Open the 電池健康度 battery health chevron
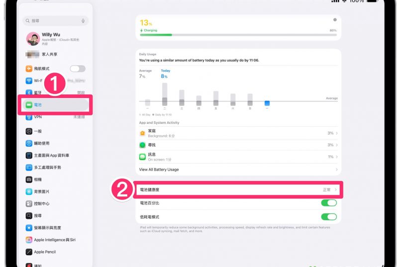 pyautogui.click(x=336, y=190)
